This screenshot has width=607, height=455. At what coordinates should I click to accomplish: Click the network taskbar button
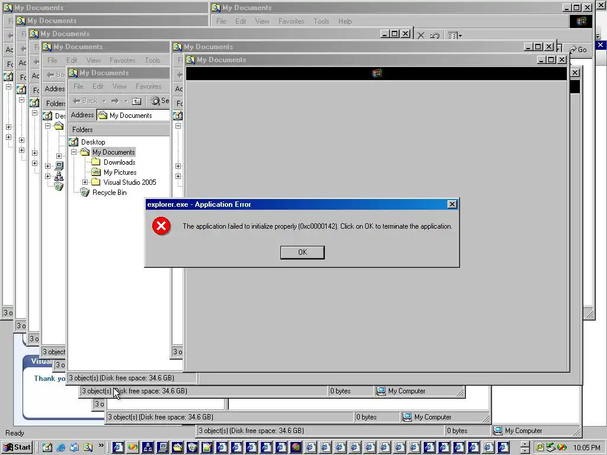[148, 448]
